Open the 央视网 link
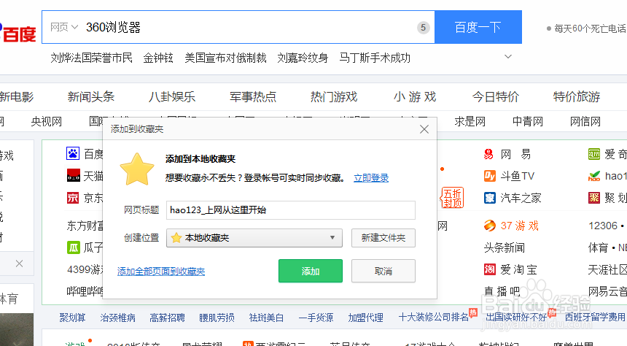627x346 pixels. [47, 121]
